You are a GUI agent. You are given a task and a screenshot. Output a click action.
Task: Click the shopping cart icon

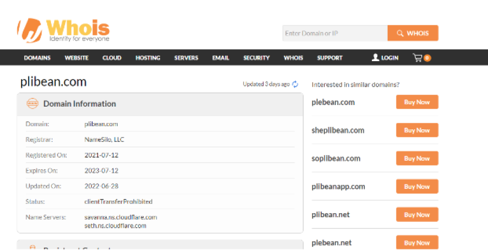point(418,57)
